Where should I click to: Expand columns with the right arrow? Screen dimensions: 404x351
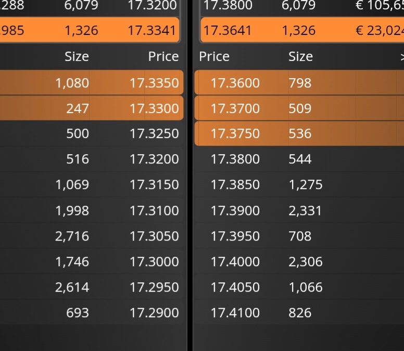(x=401, y=57)
